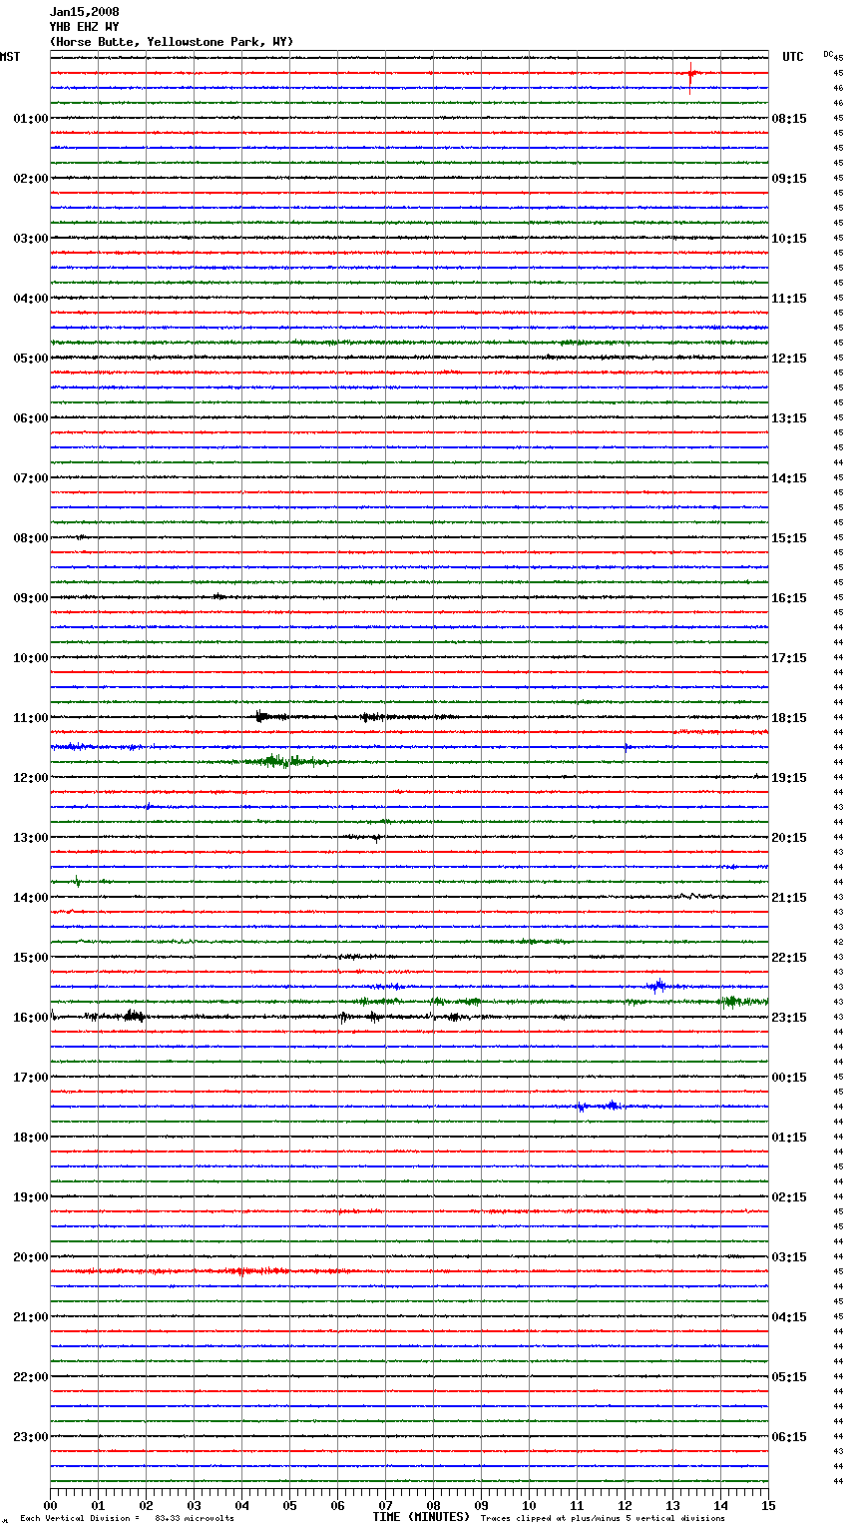Viewport: 848px width, 1532px height.
Task: Select the 09:00 MST time label
Action: coord(31,598)
